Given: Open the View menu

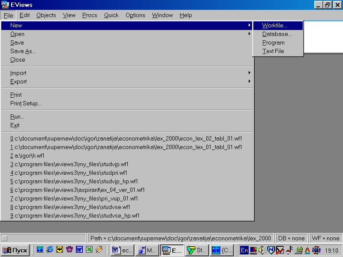Looking at the screenshot, I should [x=69, y=15].
